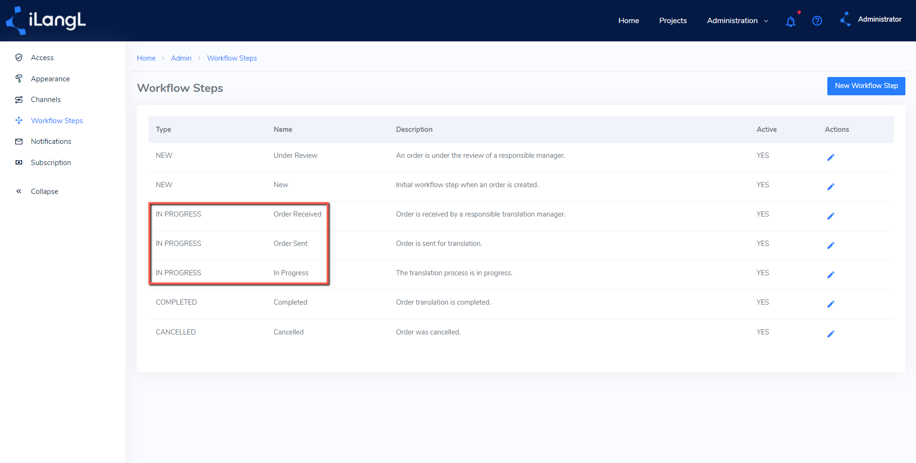Viewport: 916px width, 463px height.
Task: Click the 'In Progress' name cell
Action: (x=291, y=273)
